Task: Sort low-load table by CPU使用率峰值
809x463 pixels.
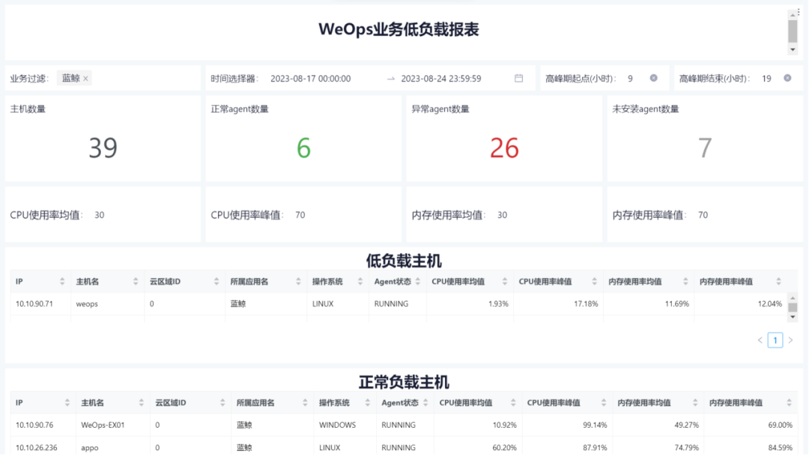Action: 594,281
